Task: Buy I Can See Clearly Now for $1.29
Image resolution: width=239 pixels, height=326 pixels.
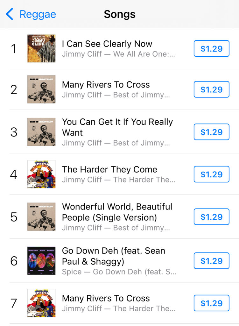Action: [x=211, y=49]
